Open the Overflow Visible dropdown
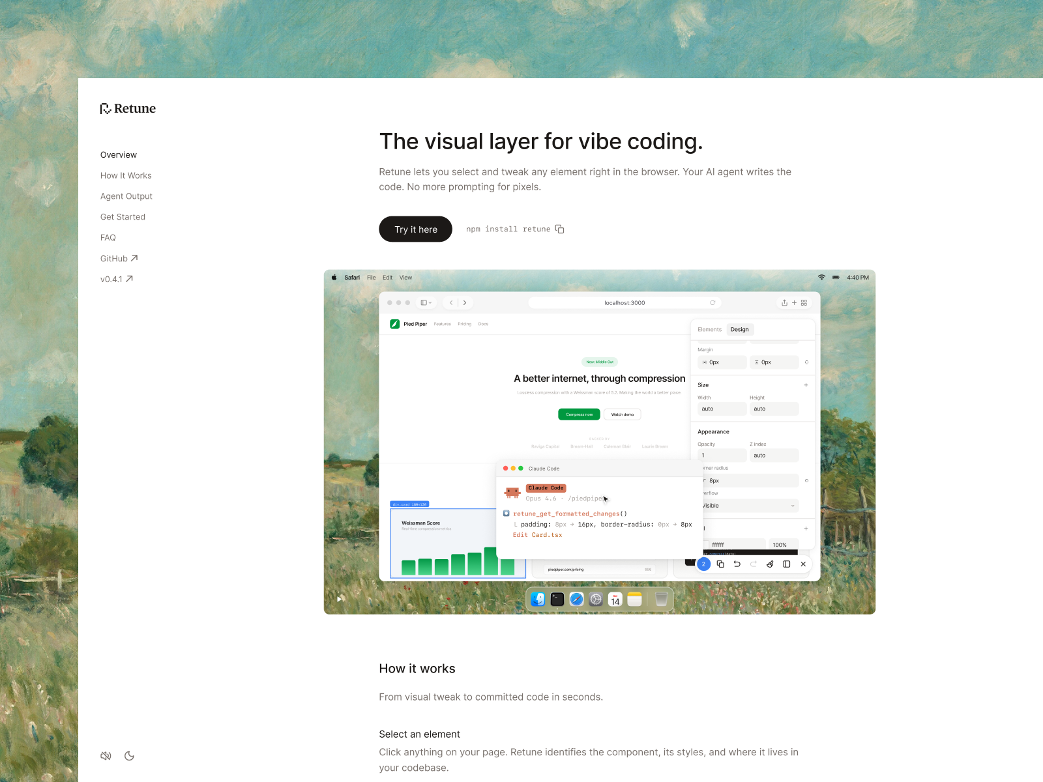Screen dimensions: 1043x782 tap(751, 506)
